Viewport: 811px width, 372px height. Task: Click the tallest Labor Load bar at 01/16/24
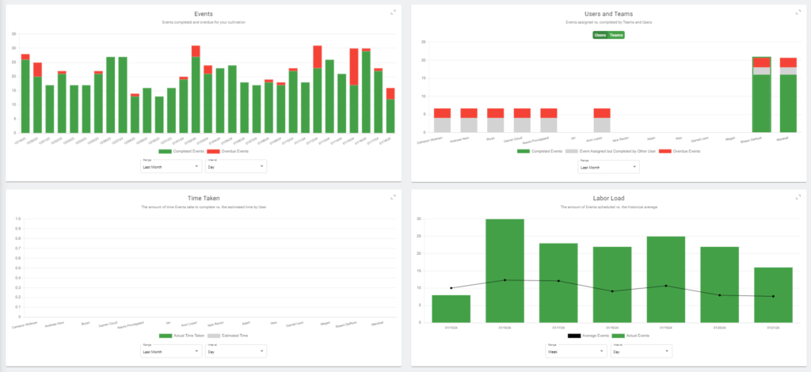504,271
